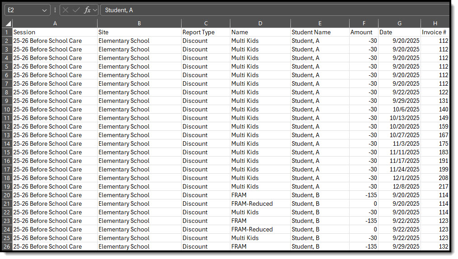Click the FRAM cell in row 20
458x259 pixels.
[x=260, y=195]
